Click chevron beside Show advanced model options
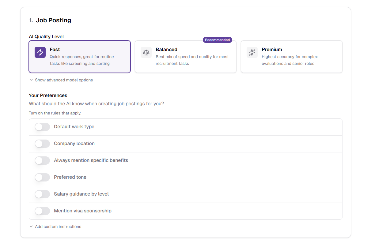This screenshot has width=367, height=243. (x=31, y=80)
